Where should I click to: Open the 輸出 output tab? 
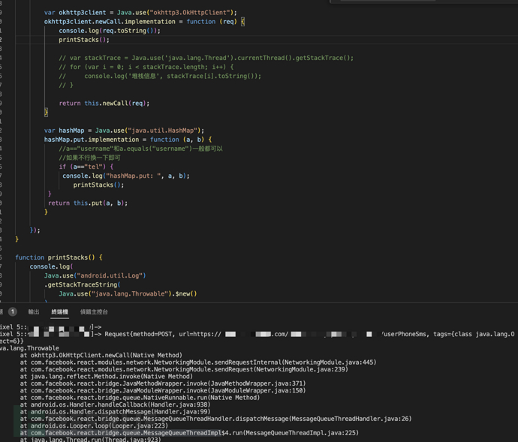[34, 312]
